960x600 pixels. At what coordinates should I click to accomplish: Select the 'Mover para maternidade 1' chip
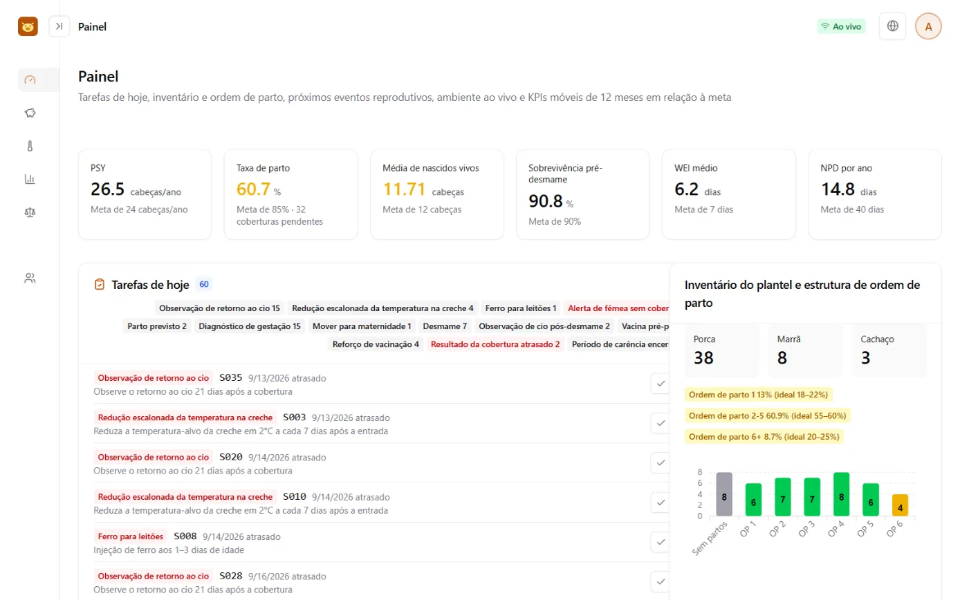(x=362, y=326)
